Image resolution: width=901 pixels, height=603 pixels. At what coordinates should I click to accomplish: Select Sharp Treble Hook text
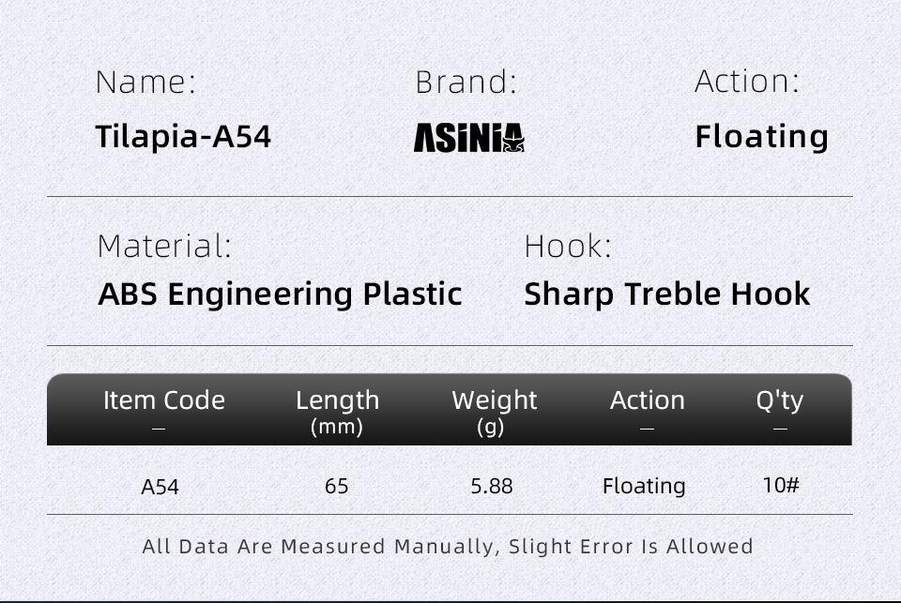666,294
